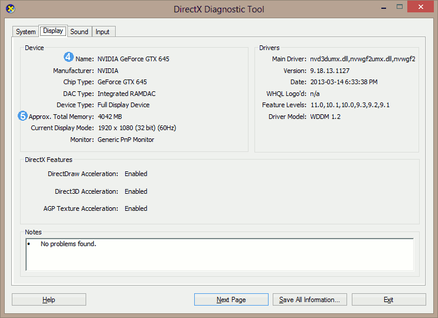Click driver Version value '9.18.13.1127'
This screenshot has width=438, height=318.
(329, 71)
